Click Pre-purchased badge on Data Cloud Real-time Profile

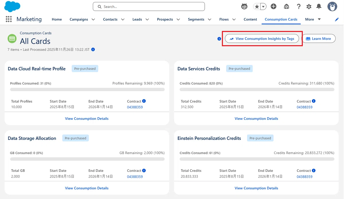point(85,69)
